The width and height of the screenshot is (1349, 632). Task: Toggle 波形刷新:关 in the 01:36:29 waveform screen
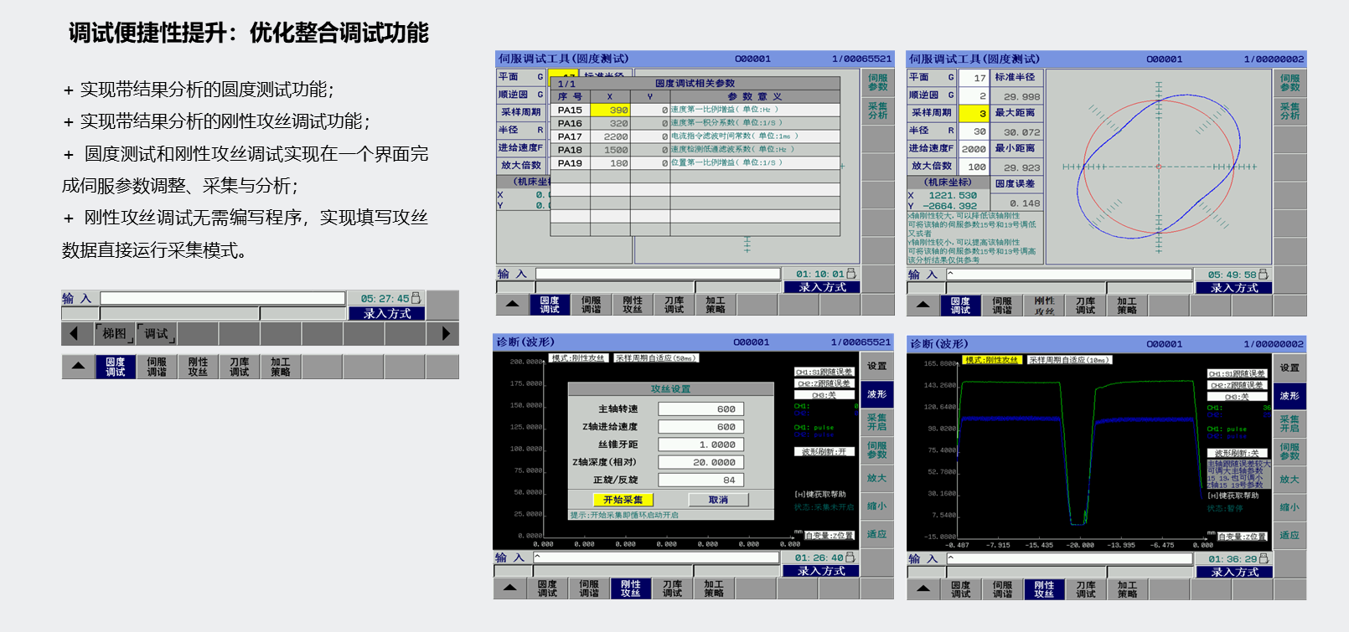1237,453
